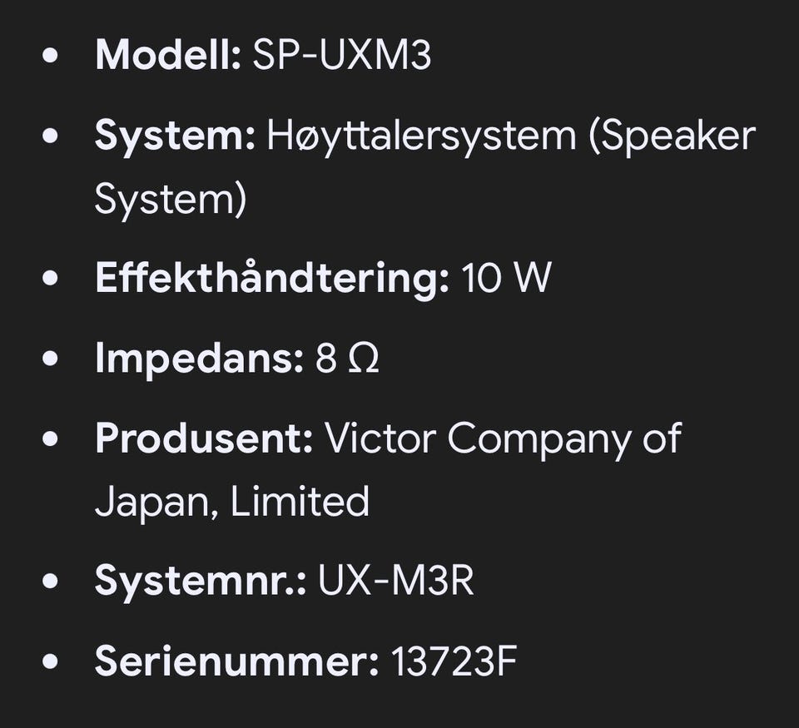This screenshot has width=799, height=728.
Task: Select the UX-M3R system number
Action: click(x=396, y=580)
